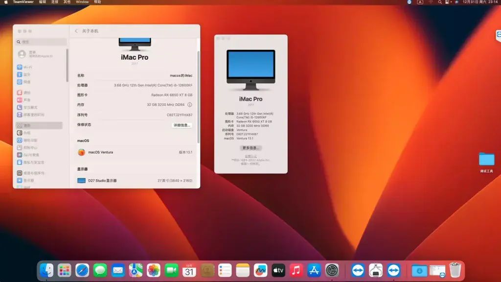Open Finder from the Dock
Viewport: 501px width, 282px height.
click(46, 270)
